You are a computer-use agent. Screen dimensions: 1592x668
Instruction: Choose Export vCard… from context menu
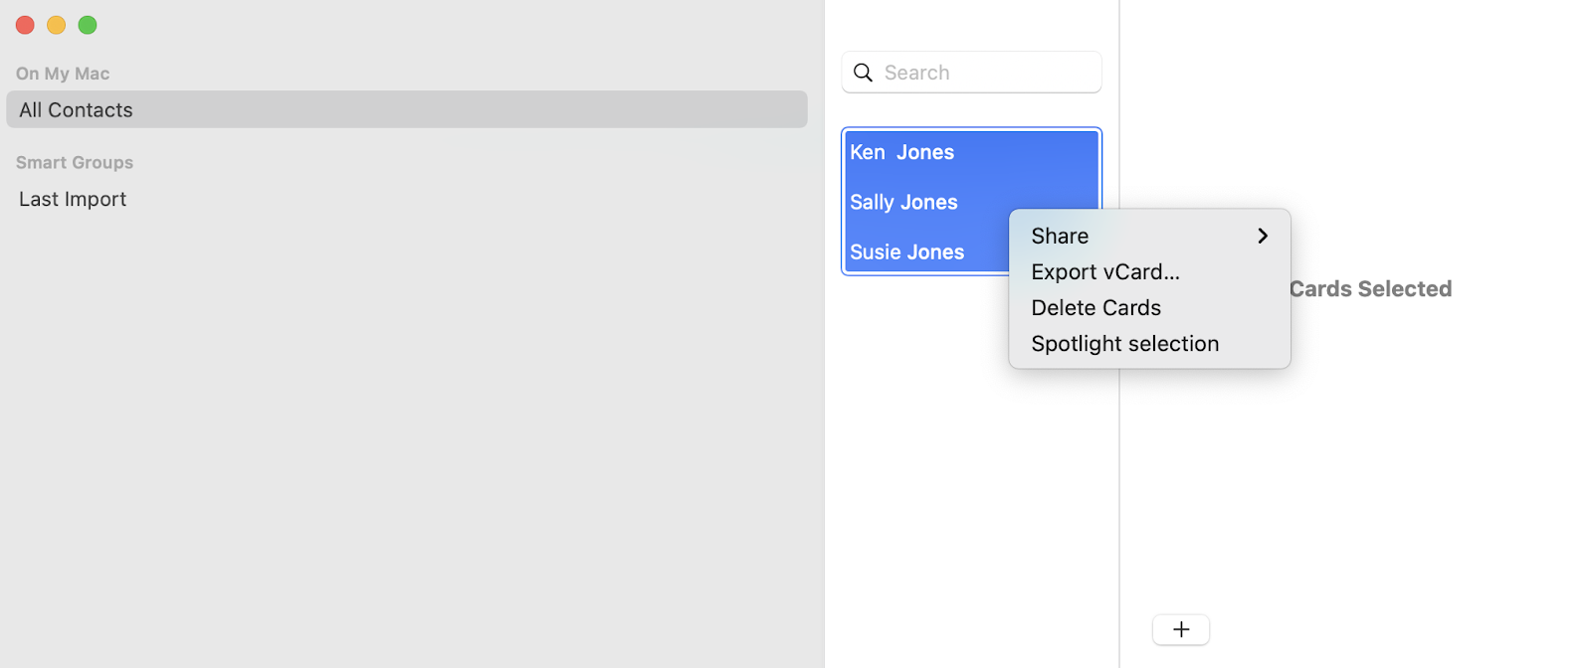point(1149,271)
